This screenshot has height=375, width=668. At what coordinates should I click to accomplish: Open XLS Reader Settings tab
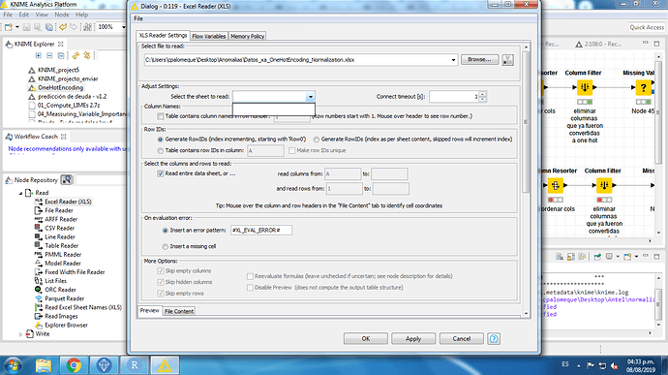click(x=163, y=36)
